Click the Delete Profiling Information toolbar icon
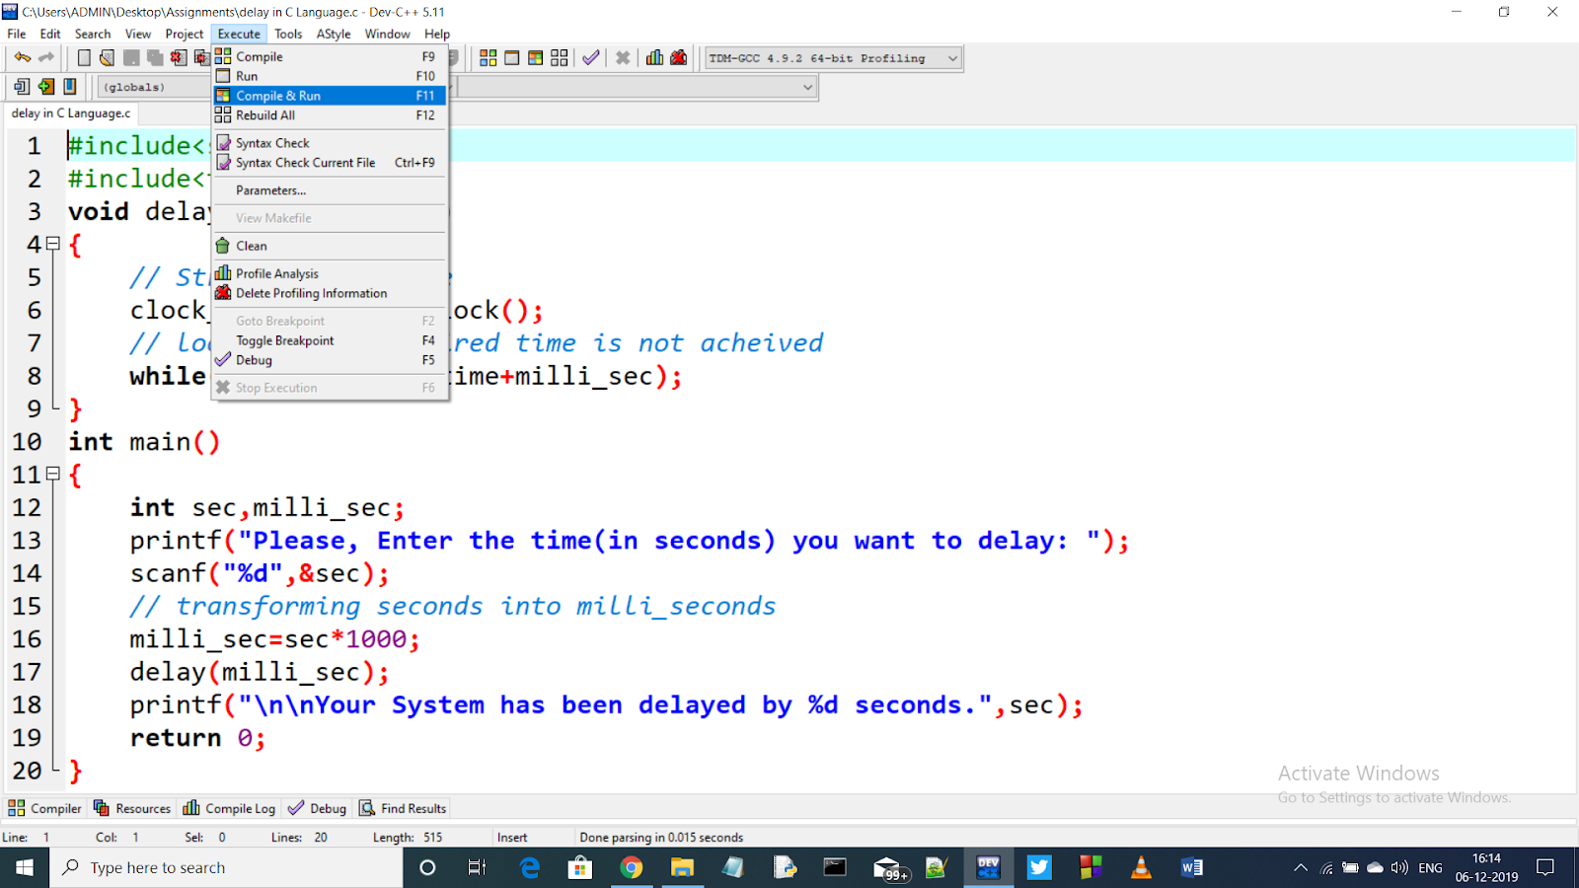 coord(678,57)
